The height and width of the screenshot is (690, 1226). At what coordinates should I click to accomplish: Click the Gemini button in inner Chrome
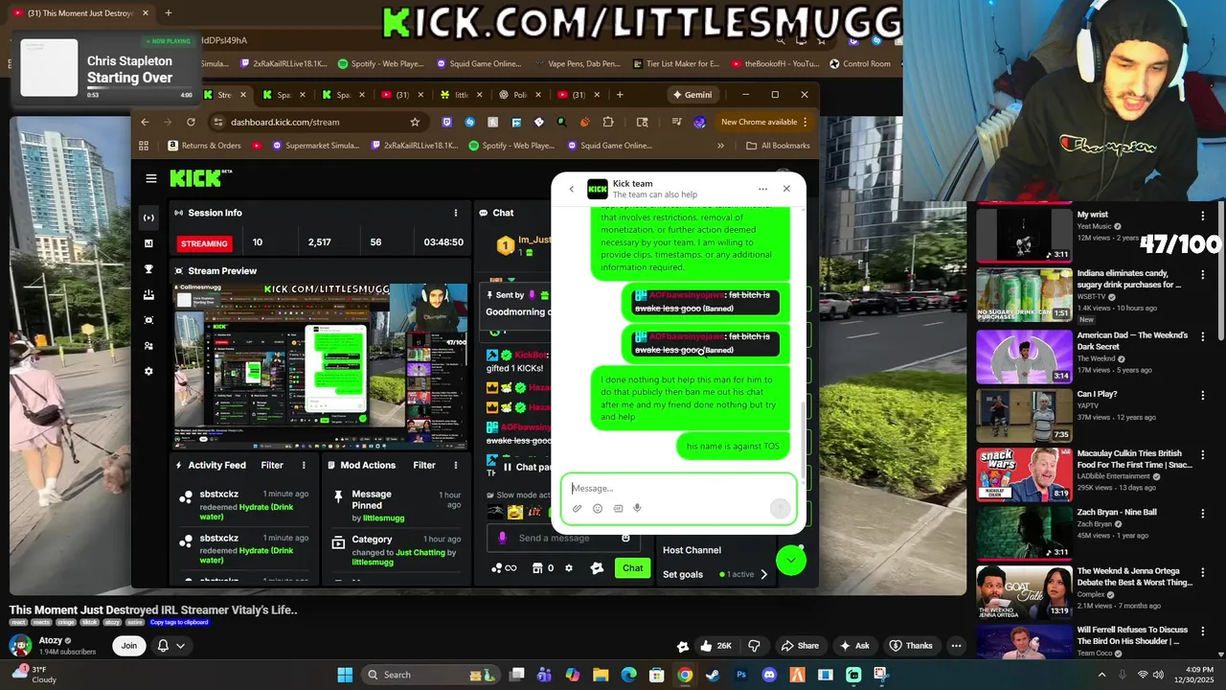click(692, 95)
